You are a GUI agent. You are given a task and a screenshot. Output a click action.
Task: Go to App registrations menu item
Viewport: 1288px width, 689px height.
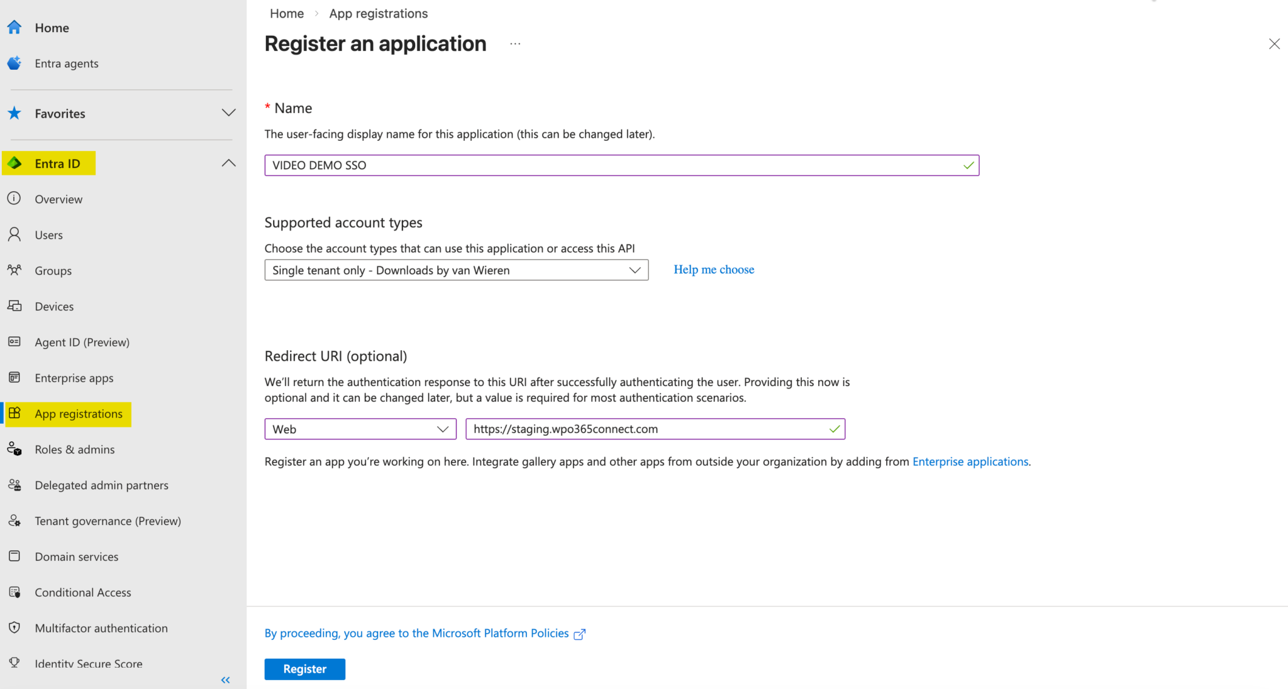tap(79, 414)
